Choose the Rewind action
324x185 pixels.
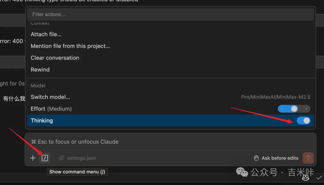coord(40,69)
